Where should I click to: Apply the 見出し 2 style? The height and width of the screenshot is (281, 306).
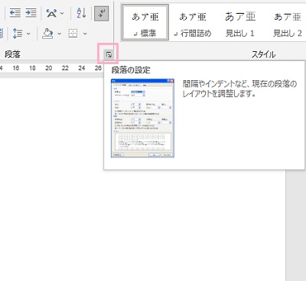click(x=288, y=23)
